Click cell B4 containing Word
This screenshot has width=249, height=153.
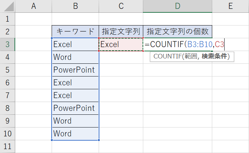click(x=75, y=57)
